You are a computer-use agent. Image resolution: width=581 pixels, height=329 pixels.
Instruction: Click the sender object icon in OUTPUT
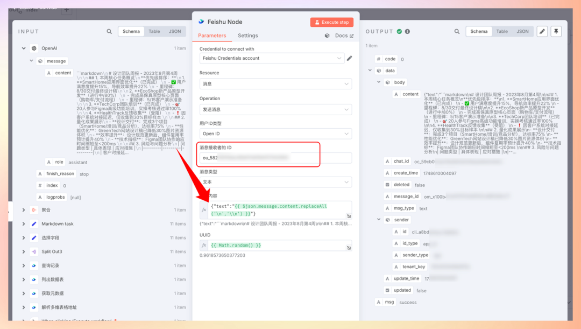(x=387, y=220)
